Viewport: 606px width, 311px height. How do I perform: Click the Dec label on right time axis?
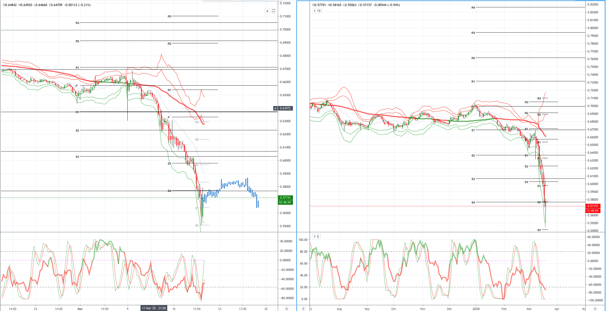449,309
